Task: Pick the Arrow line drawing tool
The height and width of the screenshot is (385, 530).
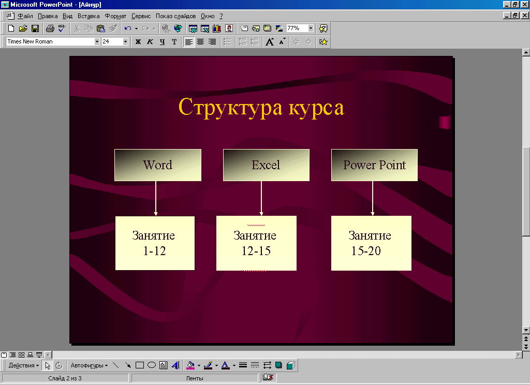Action: pyautogui.click(x=128, y=365)
